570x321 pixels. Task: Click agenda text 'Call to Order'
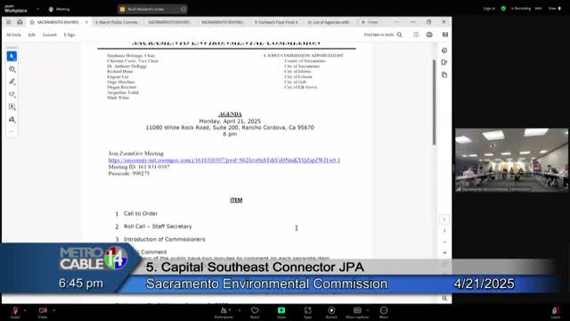(x=141, y=214)
